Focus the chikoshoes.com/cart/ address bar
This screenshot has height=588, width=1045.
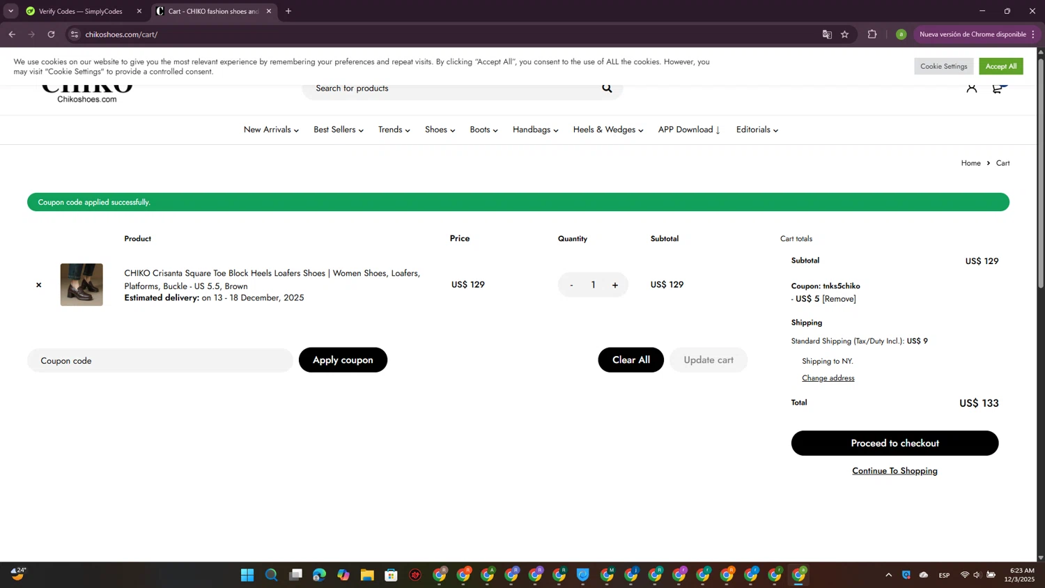point(446,34)
